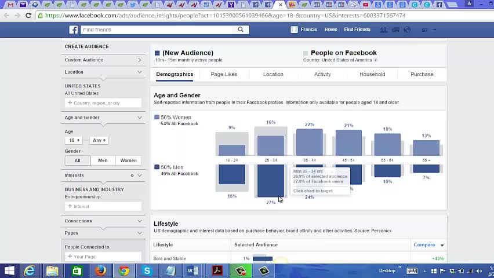The width and height of the screenshot is (494, 278).
Task: Click the Women 35 - 44 bar (22%)
Action: click(x=310, y=142)
